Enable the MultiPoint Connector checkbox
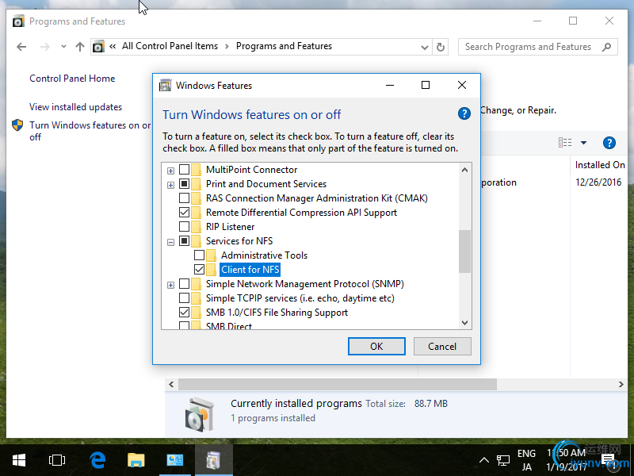This screenshot has height=476, width=634. [x=184, y=169]
